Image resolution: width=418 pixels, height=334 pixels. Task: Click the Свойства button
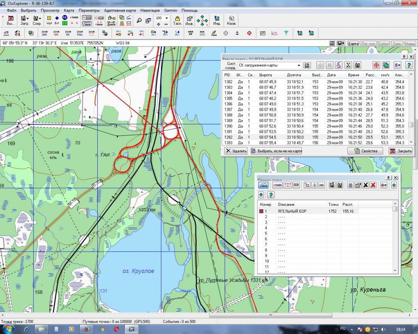366,151
